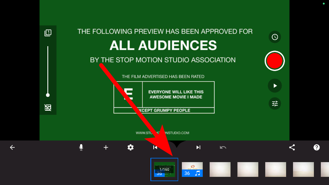Select the second frame with music note
Viewport: 329px width, 185px height.
tap(192, 169)
